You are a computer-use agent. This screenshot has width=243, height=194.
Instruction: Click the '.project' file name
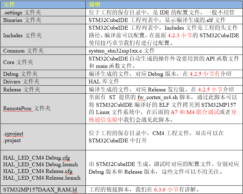[x=12, y=140]
